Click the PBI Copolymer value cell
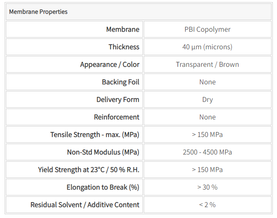 (x=207, y=29)
